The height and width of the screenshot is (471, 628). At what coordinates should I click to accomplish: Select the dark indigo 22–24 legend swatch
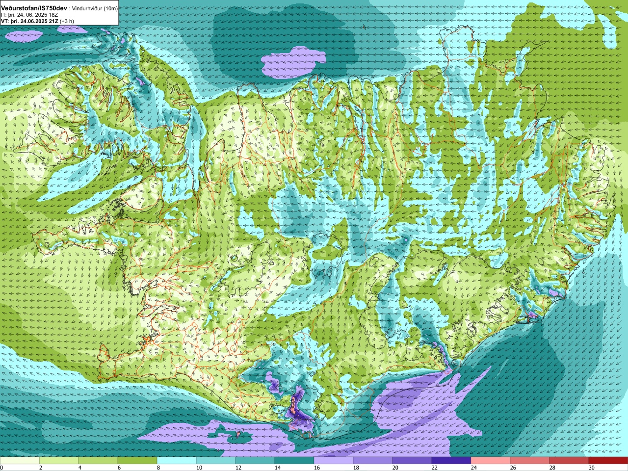[451, 461]
